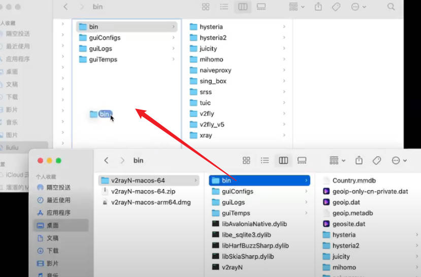
Task: Switch to gallery view in the front Finder window
Action: click(x=302, y=160)
